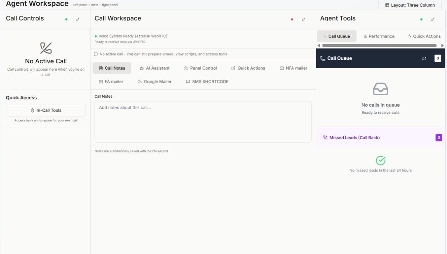Collapse the Agent Tools panel
The height and width of the screenshot is (254, 447).
[433, 19]
